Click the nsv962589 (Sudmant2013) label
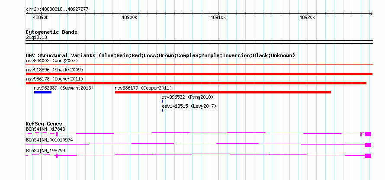Viewport: 385px width, 180px height. (64, 88)
